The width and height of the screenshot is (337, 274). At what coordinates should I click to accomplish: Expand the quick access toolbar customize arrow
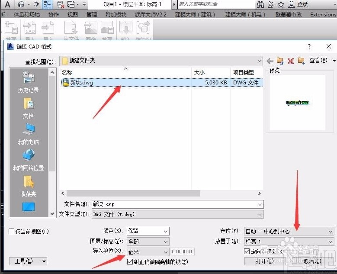click(x=84, y=4)
